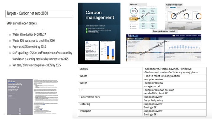
Task: Open the Carbon management cover thumbnail
Action: (x=99, y=33)
